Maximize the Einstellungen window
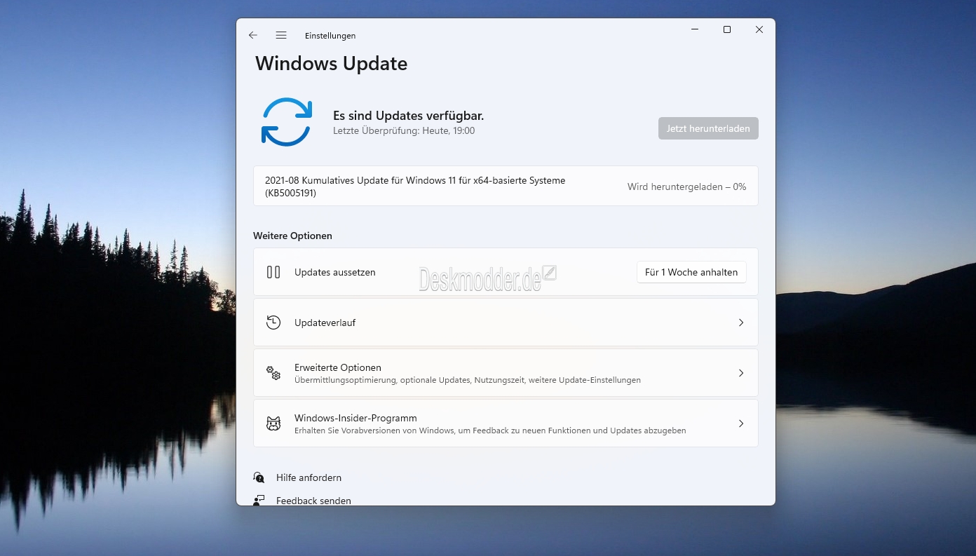Image resolution: width=976 pixels, height=556 pixels. coord(727,29)
